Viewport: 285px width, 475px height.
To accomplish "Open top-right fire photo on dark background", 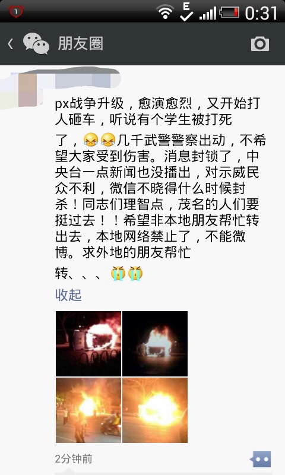I will (x=155, y=344).
